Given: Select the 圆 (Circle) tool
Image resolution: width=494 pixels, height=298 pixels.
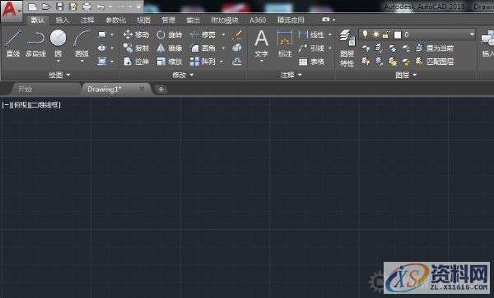Looking at the screenshot, I should (x=58, y=43).
